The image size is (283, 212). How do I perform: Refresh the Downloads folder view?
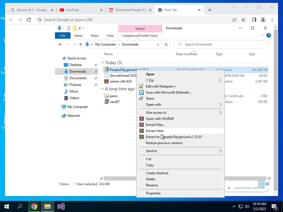pyautogui.click(x=166, y=44)
